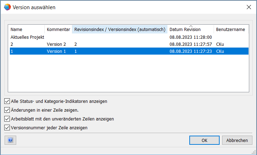This screenshot has width=257, height=155.
Task: Select the highlighted Version 1 row
Action: [x=60, y=51]
